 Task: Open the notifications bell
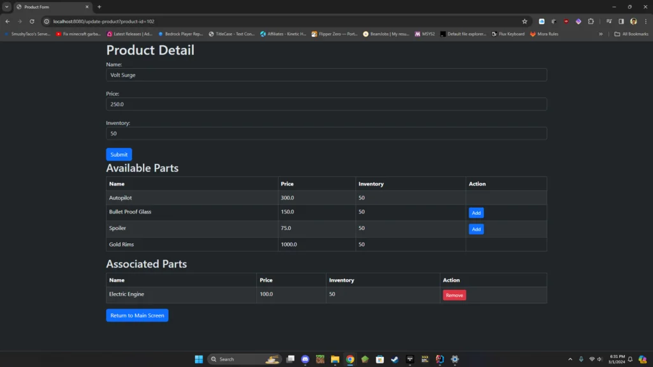[x=630, y=359]
